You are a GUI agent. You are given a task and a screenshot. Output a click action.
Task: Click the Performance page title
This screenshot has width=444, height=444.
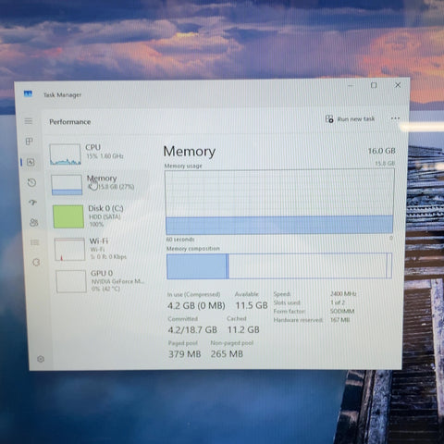click(70, 122)
